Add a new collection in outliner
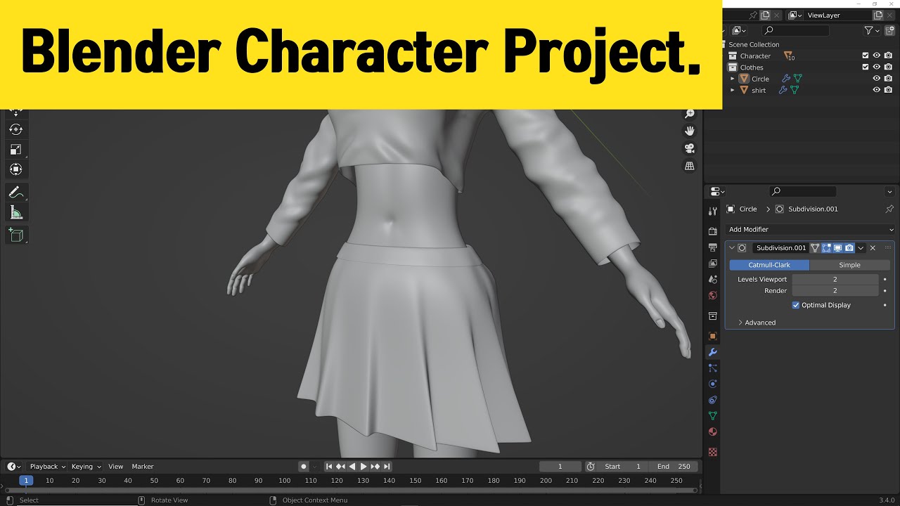This screenshot has height=506, width=900. [890, 30]
